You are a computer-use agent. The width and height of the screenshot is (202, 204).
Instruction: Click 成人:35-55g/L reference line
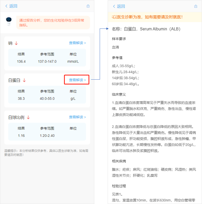[124, 66]
